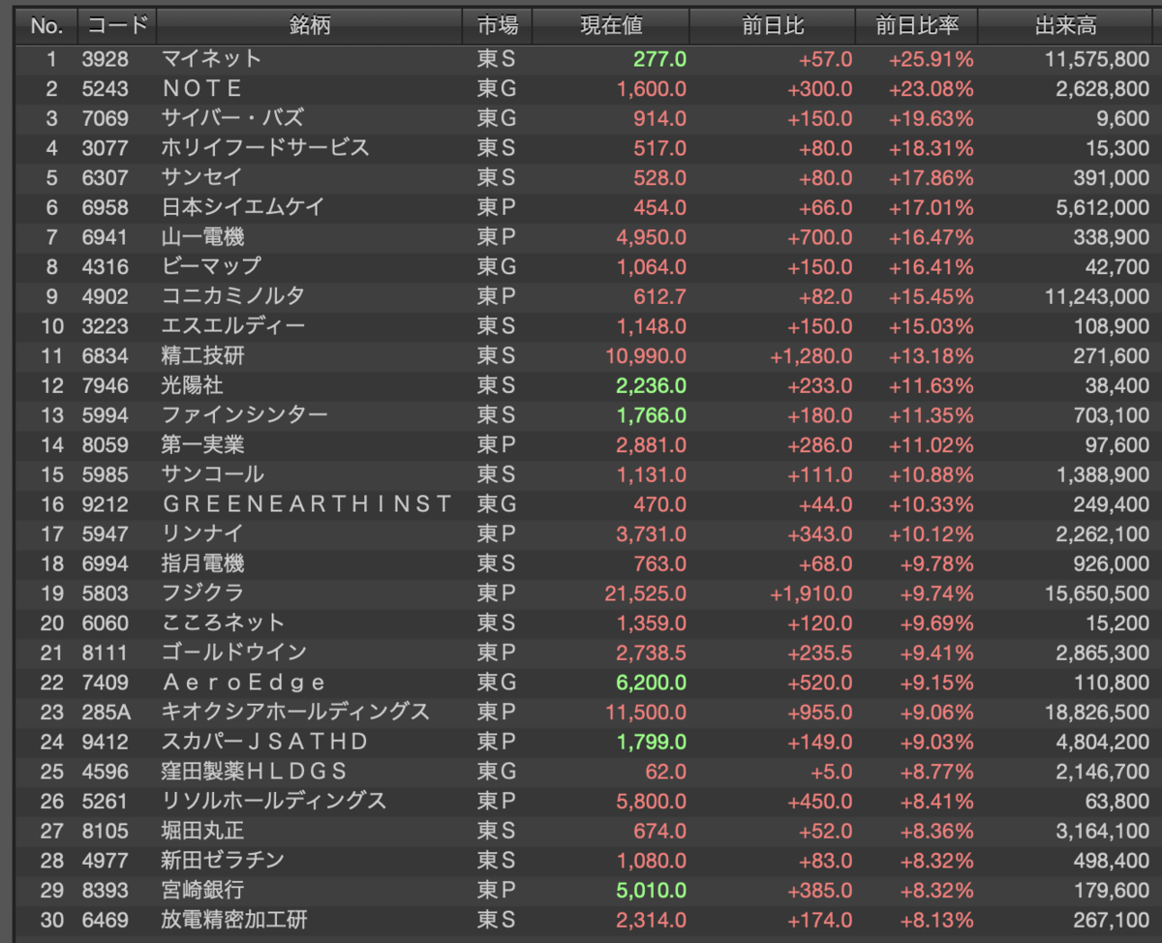Click ゴールドウイン stock name

pyautogui.click(x=233, y=653)
